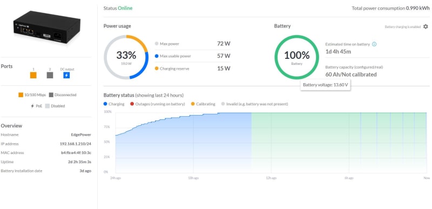Image resolution: width=432 pixels, height=209 pixels.
Task: Click the estimated time 1d 4h 45m
Action: (x=338, y=51)
